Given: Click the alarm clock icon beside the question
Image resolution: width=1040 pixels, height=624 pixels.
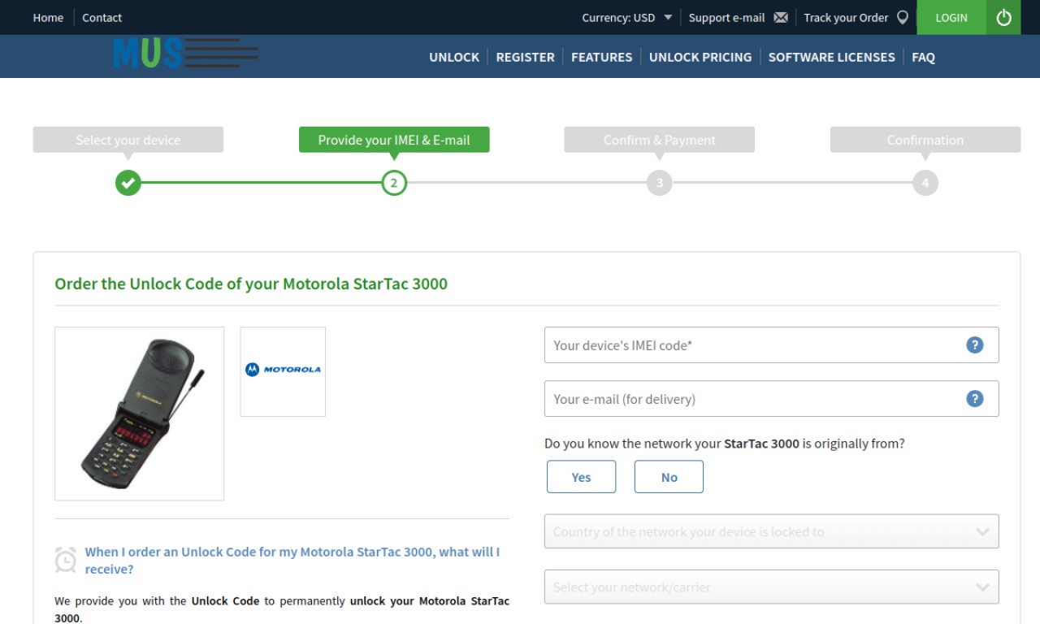Looking at the screenshot, I should click(x=66, y=560).
